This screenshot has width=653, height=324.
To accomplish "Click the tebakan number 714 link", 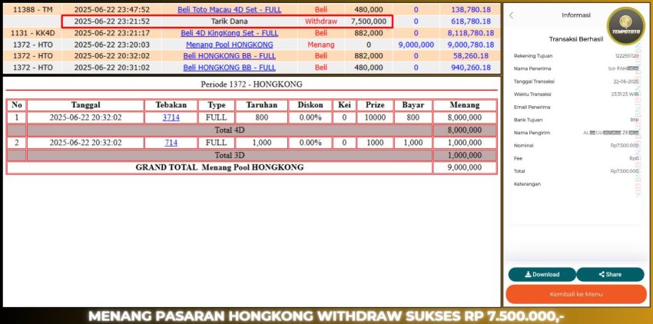I will pyautogui.click(x=171, y=143).
